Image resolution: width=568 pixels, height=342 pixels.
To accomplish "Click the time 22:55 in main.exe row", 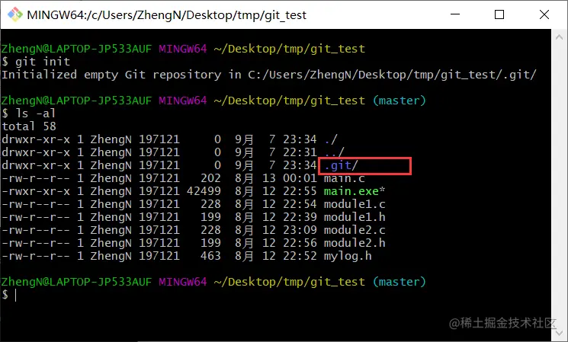I will click(300, 191).
